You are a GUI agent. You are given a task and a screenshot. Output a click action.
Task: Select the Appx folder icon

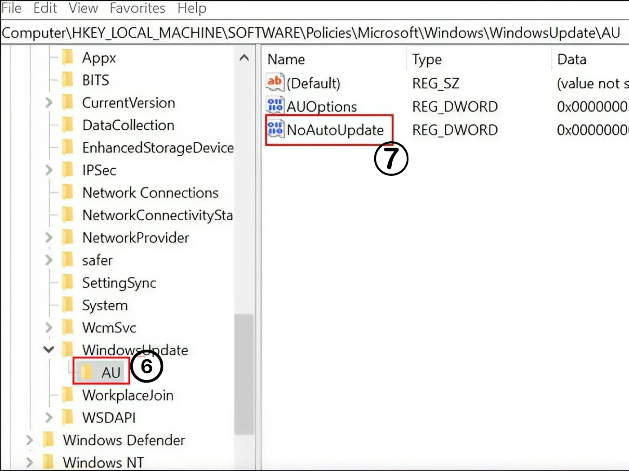pos(68,57)
